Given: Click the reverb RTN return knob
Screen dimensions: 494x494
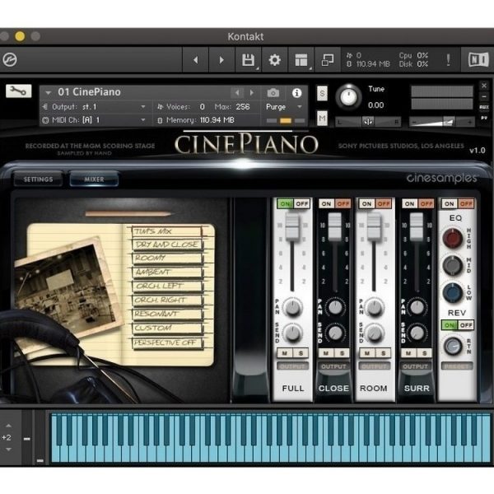Looking at the screenshot, I should (x=453, y=347).
